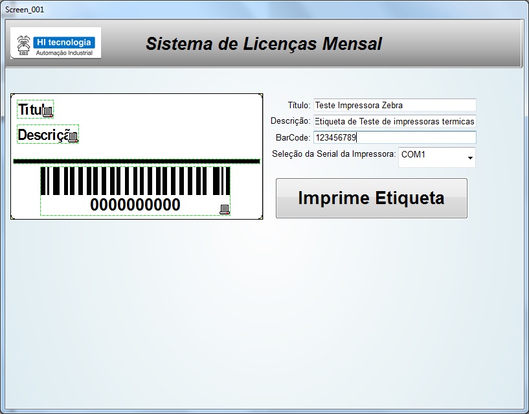Image resolution: width=529 pixels, height=414 pixels.
Task: Focus the Descrição text field
Action: 395,121
